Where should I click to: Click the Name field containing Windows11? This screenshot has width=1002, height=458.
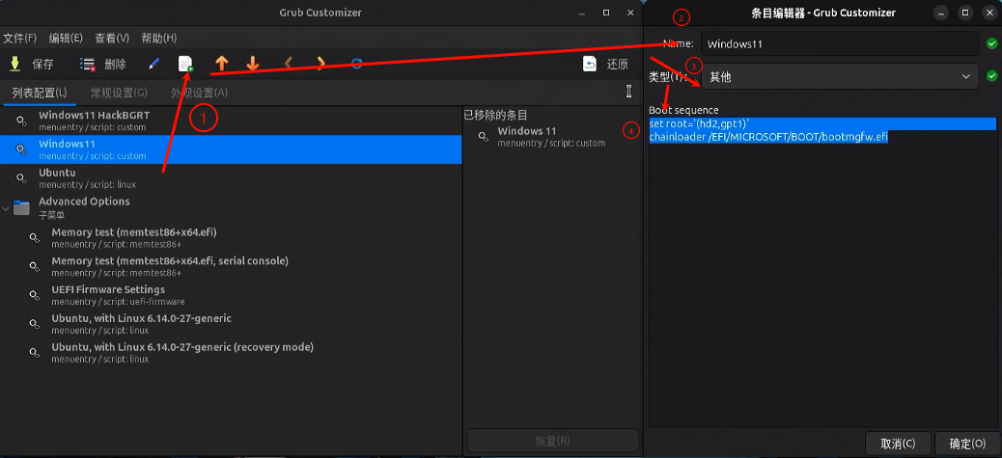pyautogui.click(x=839, y=44)
